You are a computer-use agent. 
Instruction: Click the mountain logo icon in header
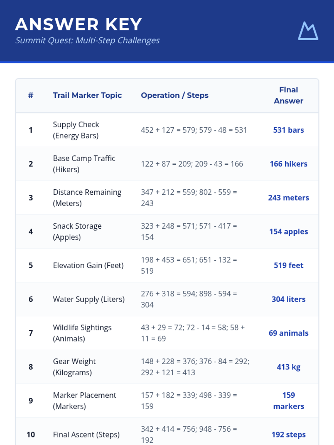[308, 31]
